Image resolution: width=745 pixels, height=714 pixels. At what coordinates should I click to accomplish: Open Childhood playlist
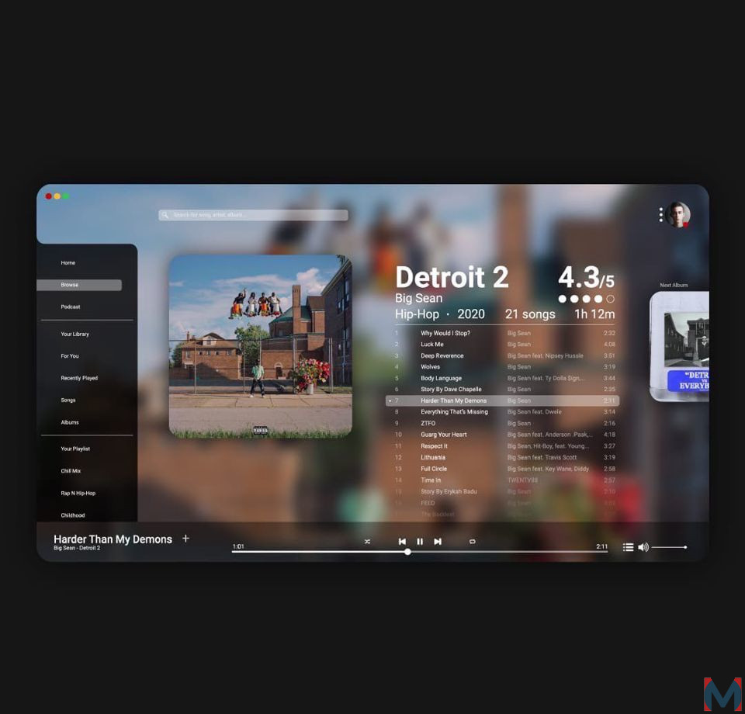coord(73,515)
